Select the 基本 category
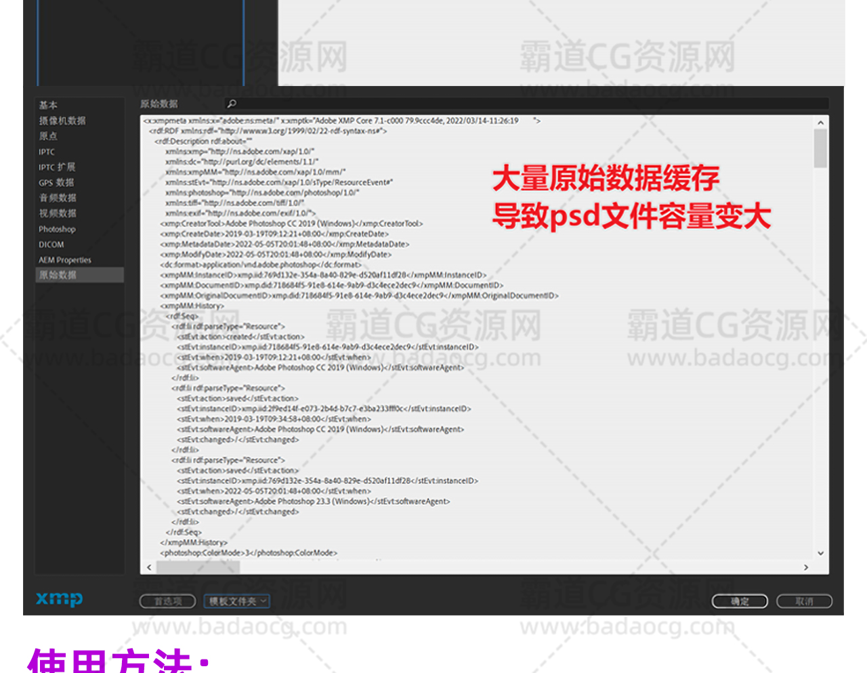Viewport: 867px width, 673px height. pyautogui.click(x=48, y=105)
